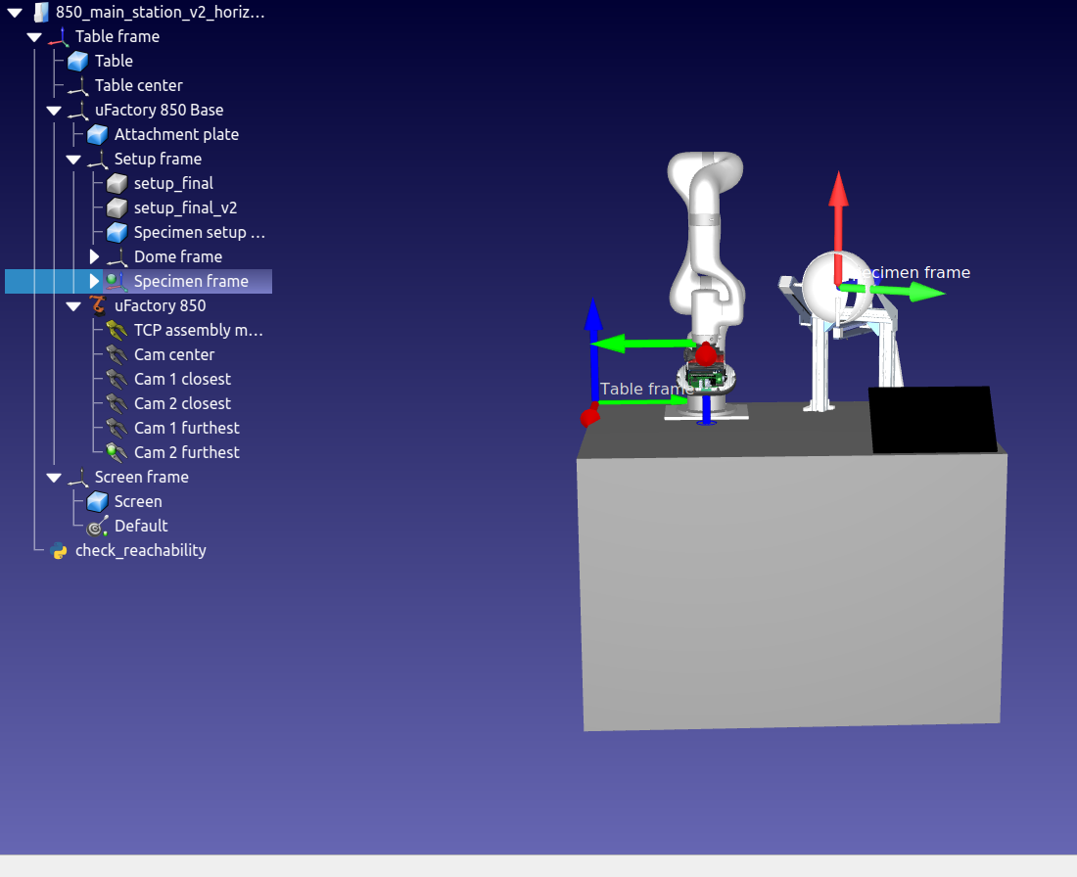
Task: Expand the Specimen frame node
Action: 94,282
